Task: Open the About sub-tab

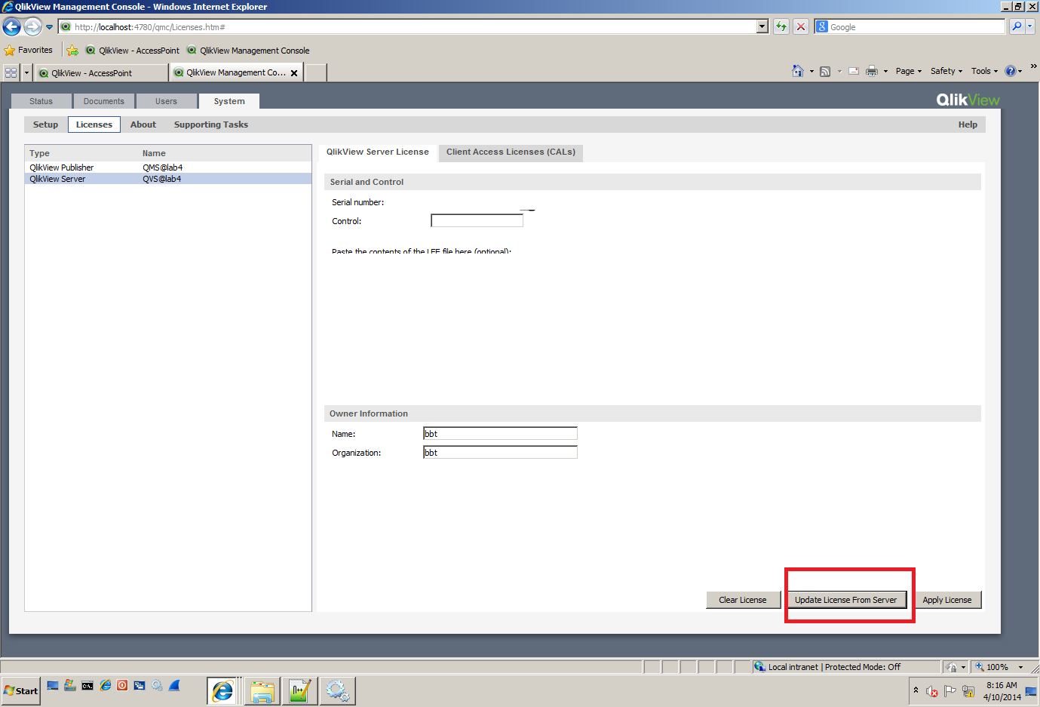Action: (143, 124)
